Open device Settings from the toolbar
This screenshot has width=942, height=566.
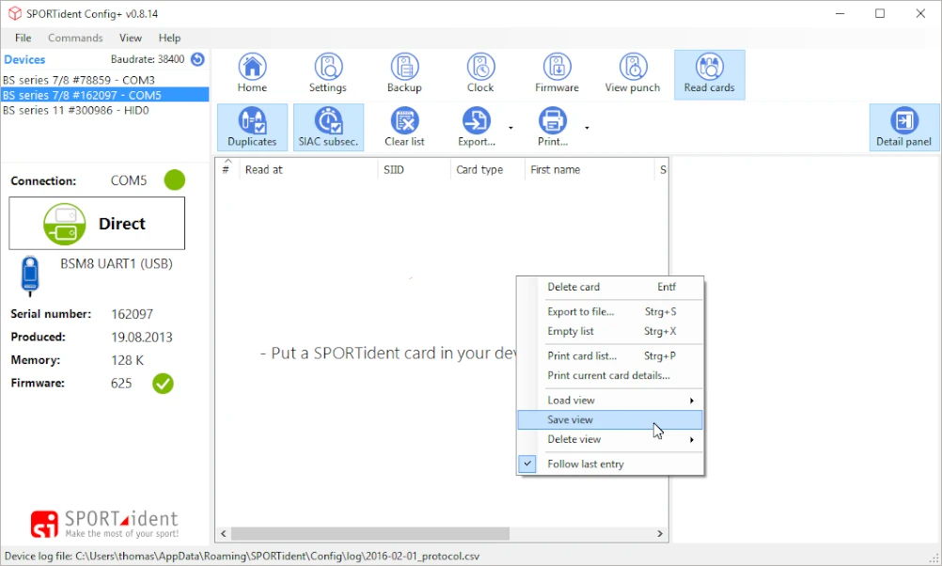tap(328, 74)
